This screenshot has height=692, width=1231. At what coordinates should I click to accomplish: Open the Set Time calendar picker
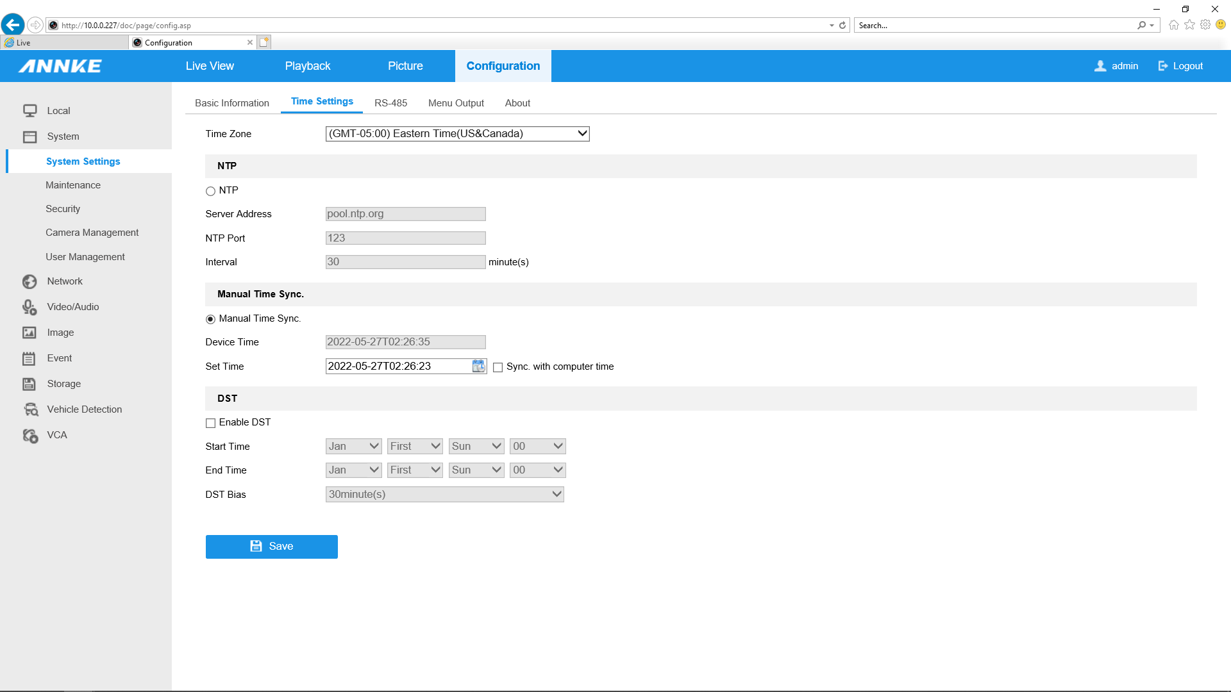point(478,367)
